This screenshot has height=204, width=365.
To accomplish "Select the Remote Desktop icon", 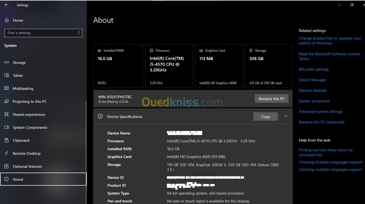I will tap(7, 153).
